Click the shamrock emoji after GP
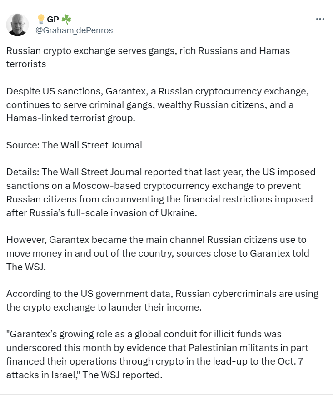The height and width of the screenshot is (395, 333). click(66, 19)
